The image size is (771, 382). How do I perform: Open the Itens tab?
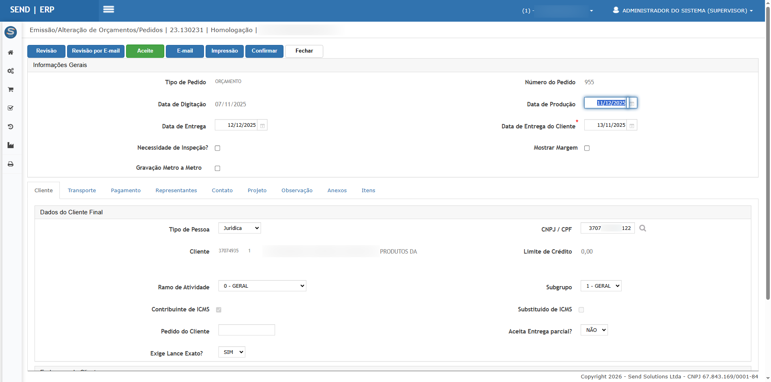368,191
